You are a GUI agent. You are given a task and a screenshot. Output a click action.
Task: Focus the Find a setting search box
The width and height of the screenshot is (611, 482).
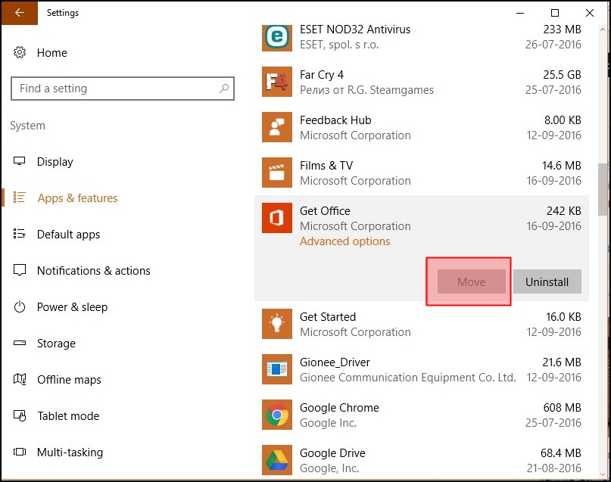[123, 89]
